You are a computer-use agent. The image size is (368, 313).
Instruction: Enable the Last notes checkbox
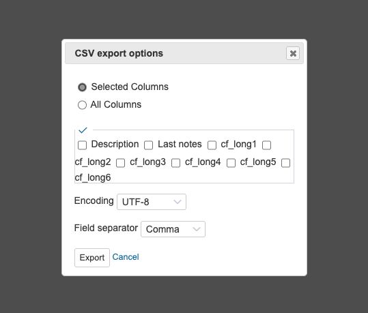pyautogui.click(x=149, y=145)
